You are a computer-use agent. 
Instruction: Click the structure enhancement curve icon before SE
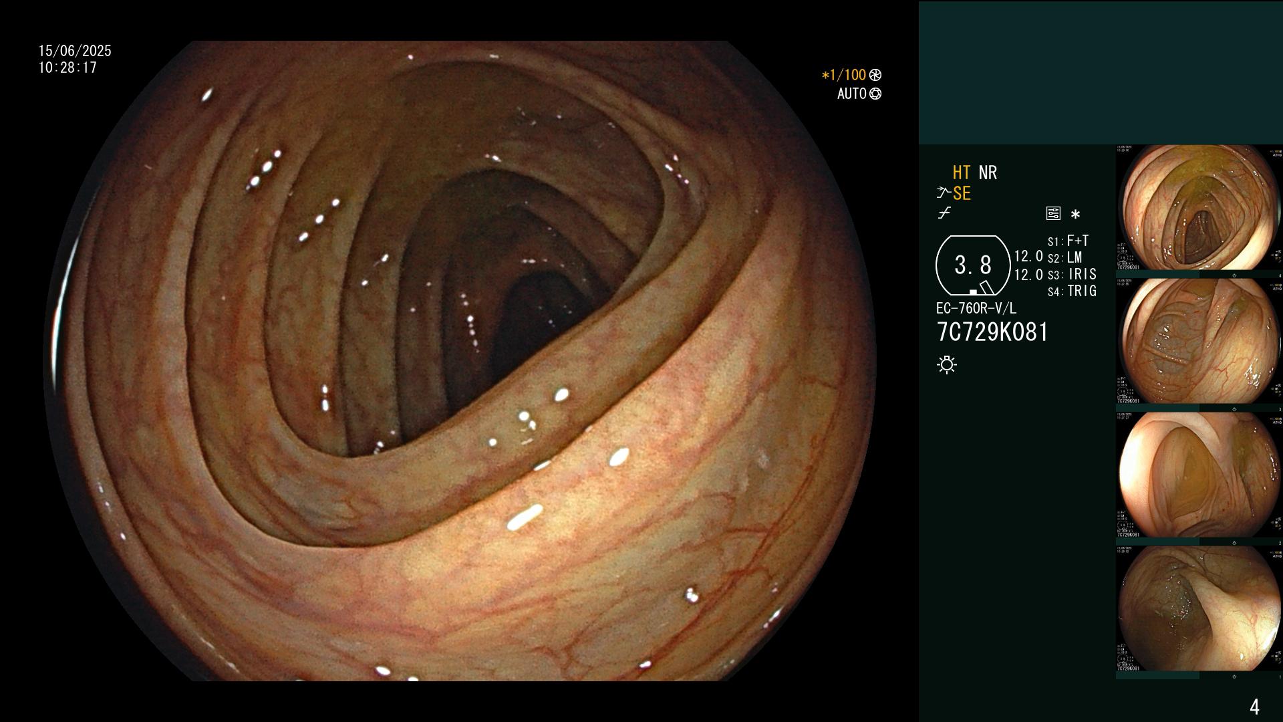pyautogui.click(x=944, y=193)
